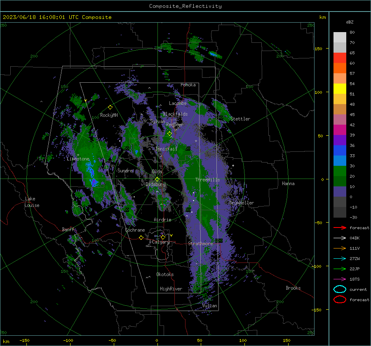
Task: Click the Lake Louise map label
Action: 32,202
